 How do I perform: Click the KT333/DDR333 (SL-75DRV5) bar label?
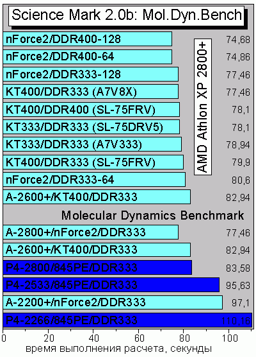84,127
